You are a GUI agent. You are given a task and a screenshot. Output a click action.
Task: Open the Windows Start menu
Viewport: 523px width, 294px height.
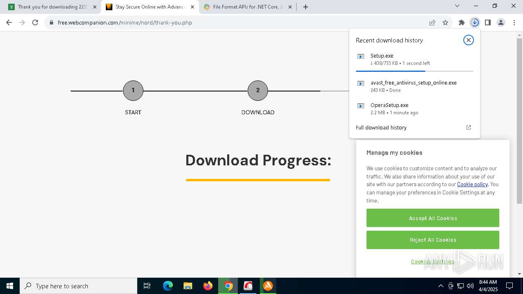coord(10,286)
